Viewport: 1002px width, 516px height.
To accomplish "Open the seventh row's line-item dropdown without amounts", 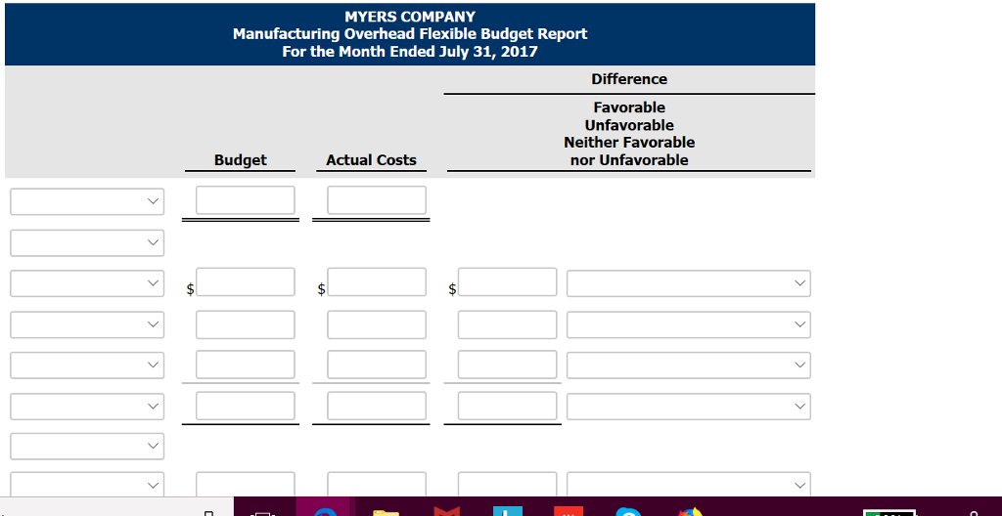I will coord(87,446).
